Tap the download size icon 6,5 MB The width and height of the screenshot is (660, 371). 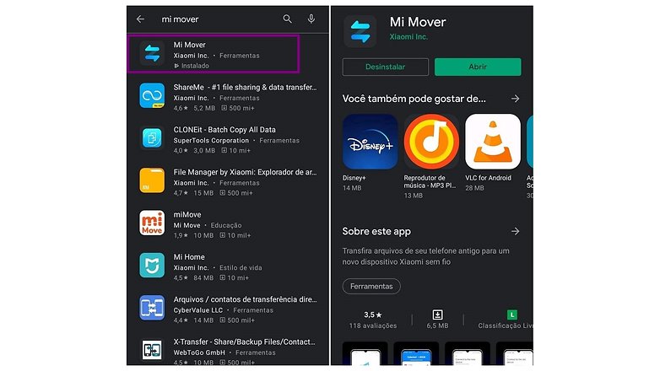click(437, 315)
